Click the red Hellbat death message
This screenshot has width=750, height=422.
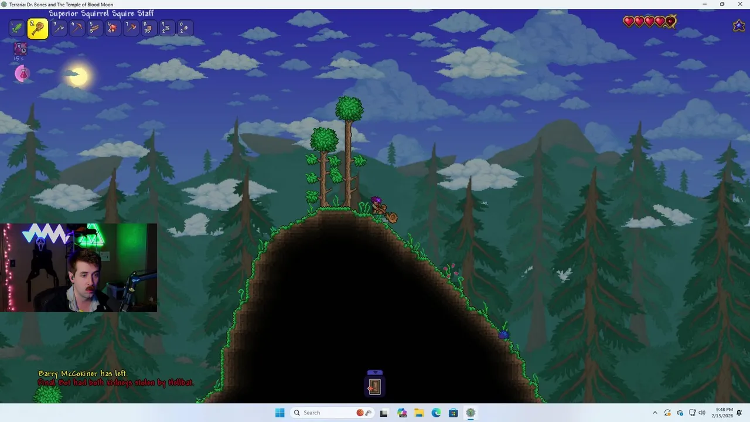[115, 383]
